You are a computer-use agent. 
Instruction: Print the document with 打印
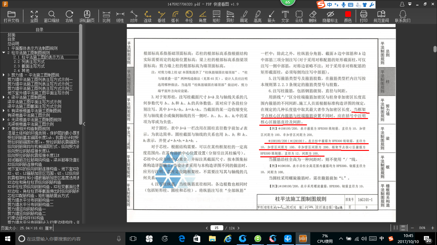tap(363, 17)
